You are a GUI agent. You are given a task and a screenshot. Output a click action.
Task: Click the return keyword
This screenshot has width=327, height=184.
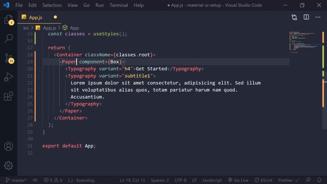(x=57, y=48)
